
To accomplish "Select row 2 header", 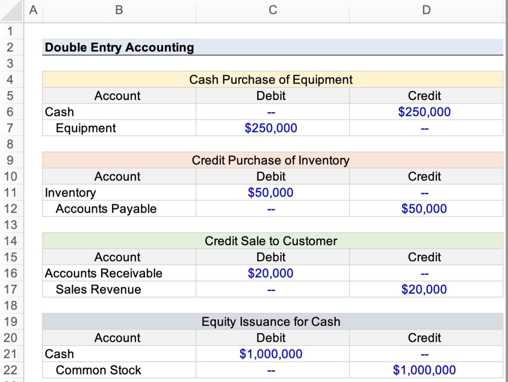I will (x=11, y=47).
